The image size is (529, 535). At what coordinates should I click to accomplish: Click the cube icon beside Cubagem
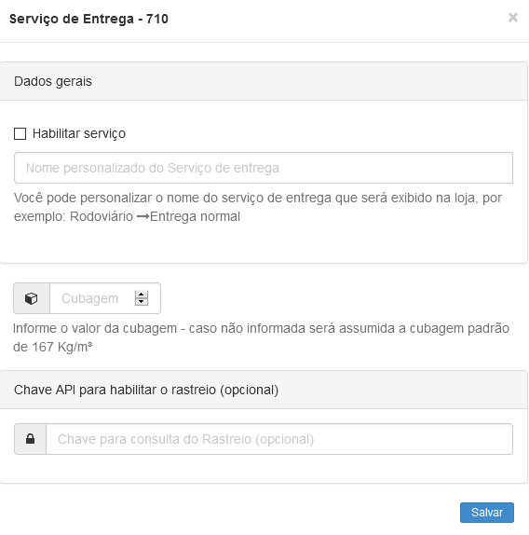click(32, 298)
